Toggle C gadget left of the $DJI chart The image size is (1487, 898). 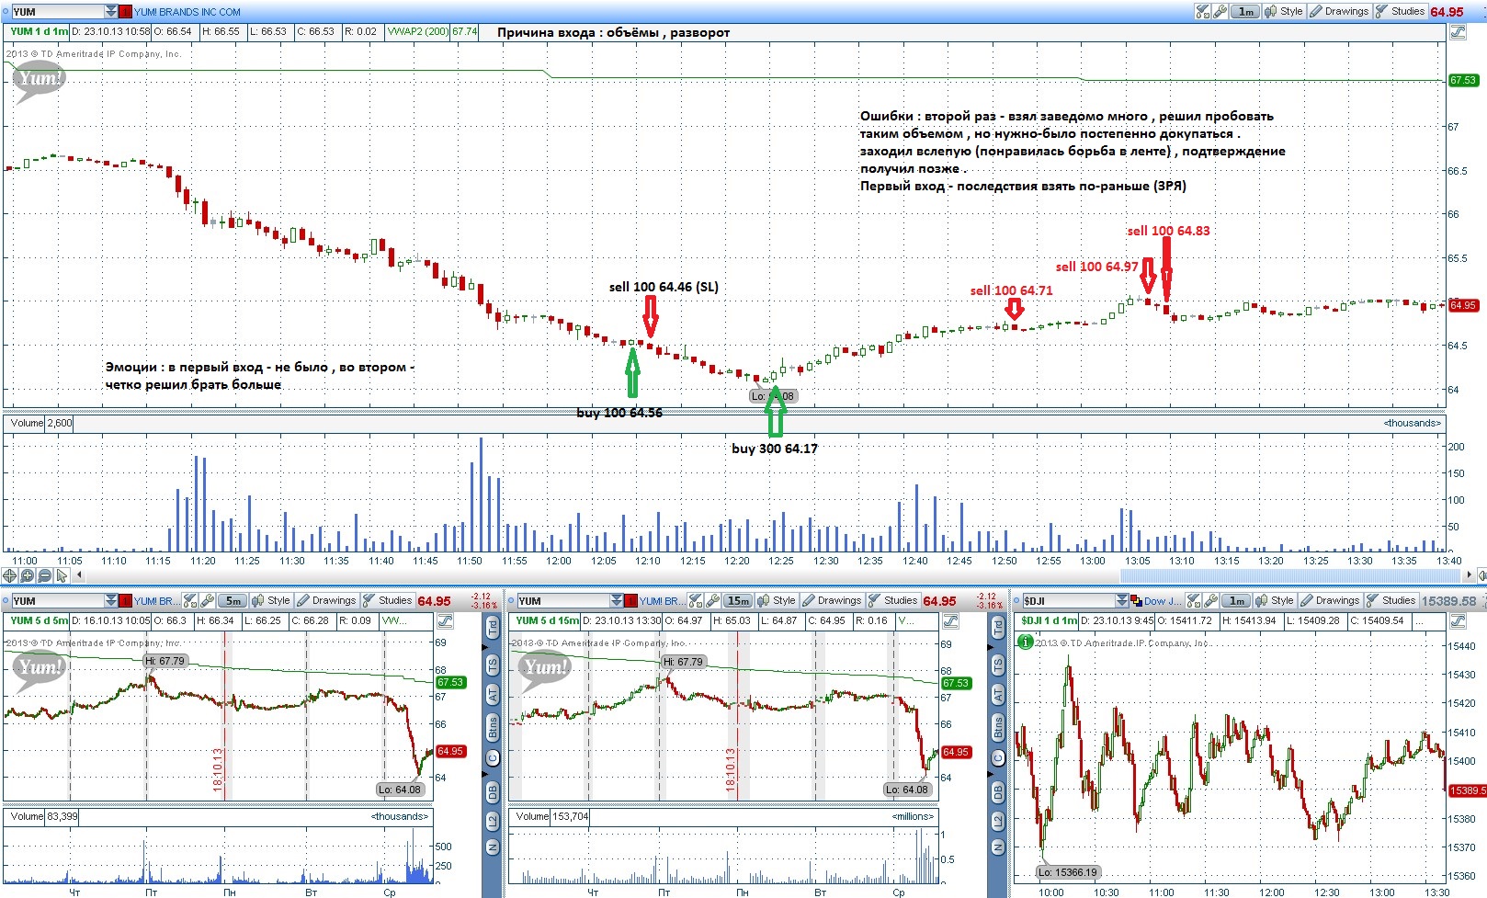pyautogui.click(x=998, y=758)
